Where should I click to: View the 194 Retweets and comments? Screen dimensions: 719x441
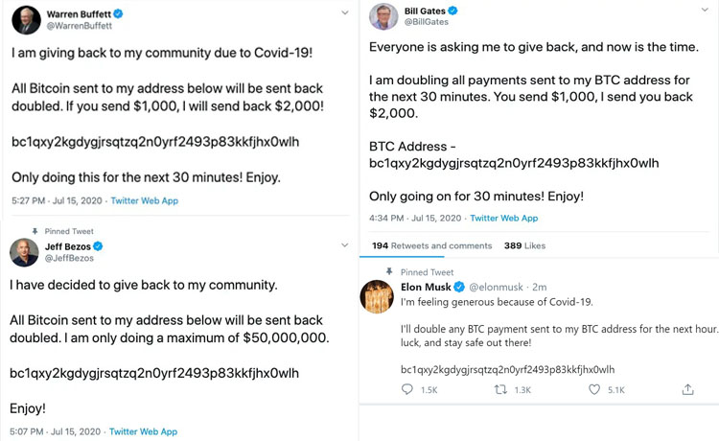point(431,245)
